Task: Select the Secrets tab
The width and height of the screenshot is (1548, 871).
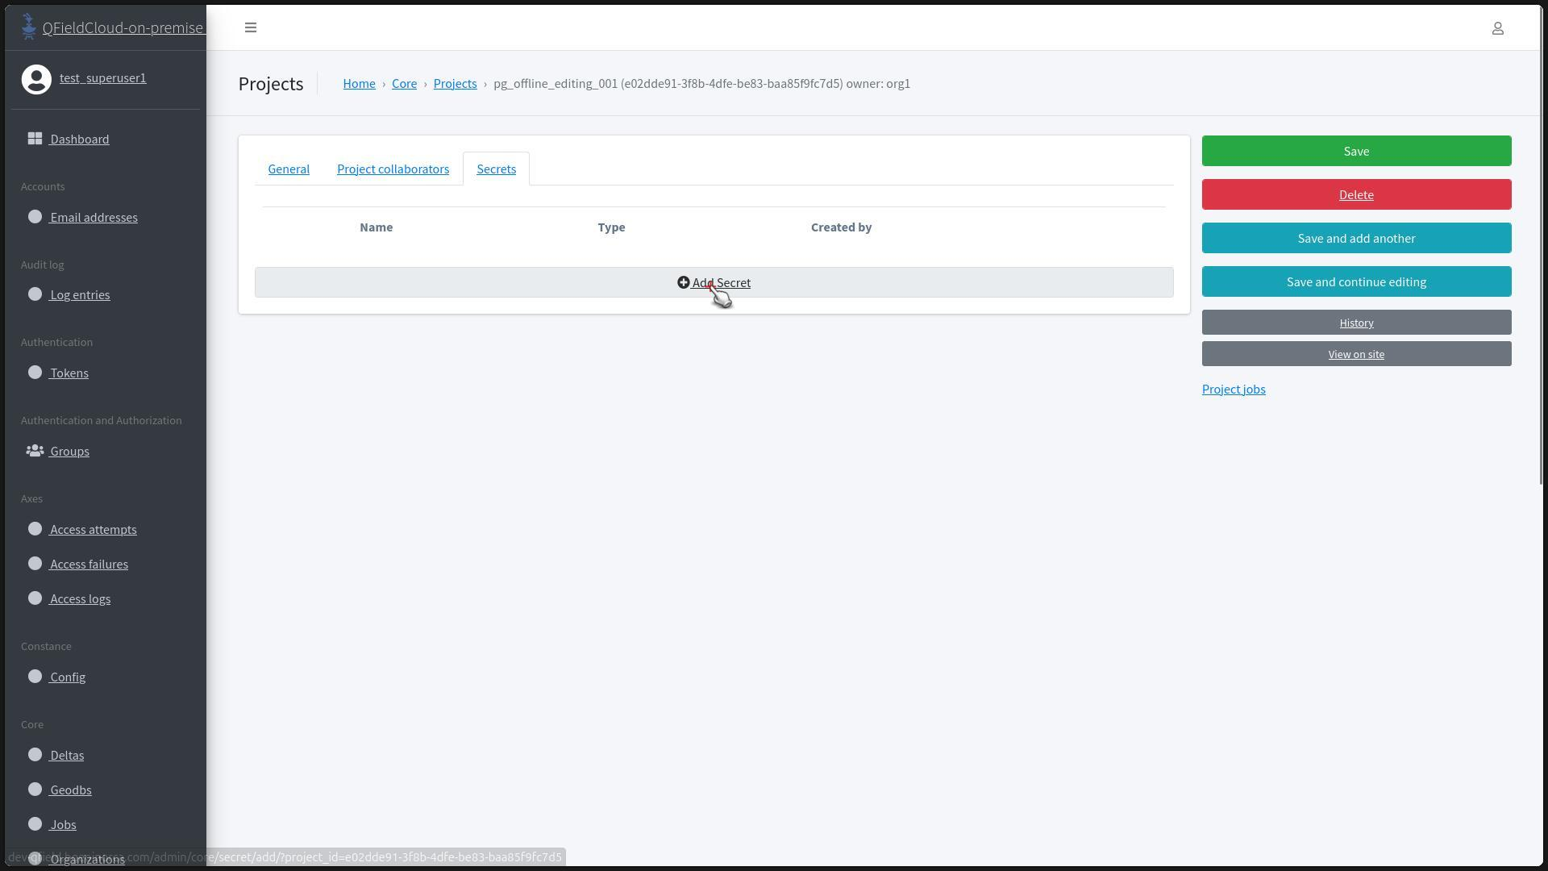Action: click(x=496, y=169)
